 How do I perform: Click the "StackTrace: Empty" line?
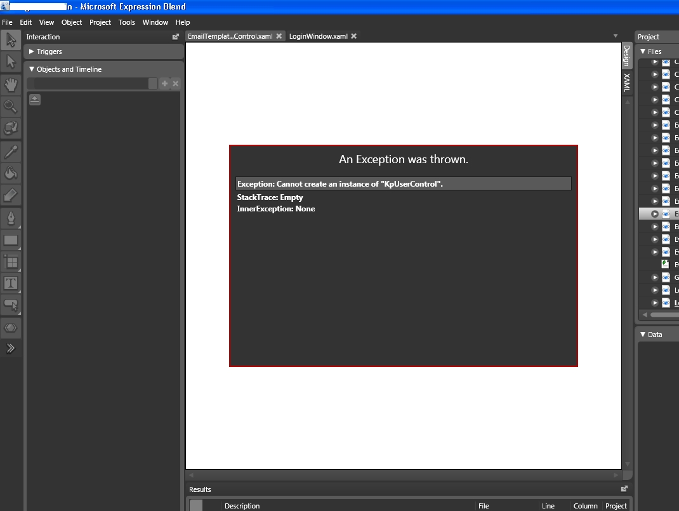[x=270, y=197]
